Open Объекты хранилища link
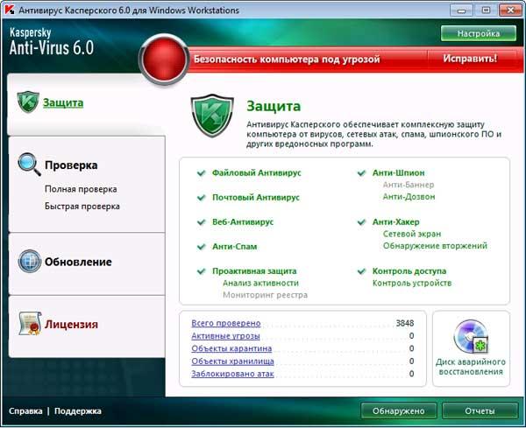 [x=232, y=361]
